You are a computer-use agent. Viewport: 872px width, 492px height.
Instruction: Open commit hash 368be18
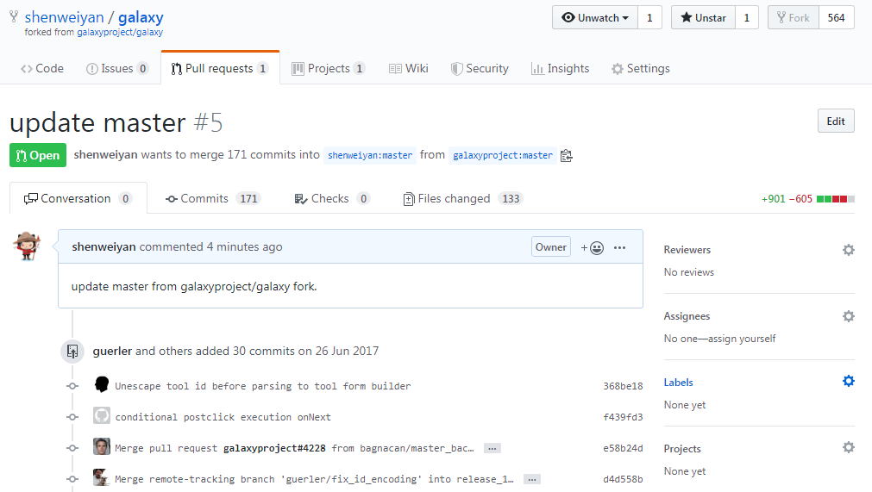point(623,386)
